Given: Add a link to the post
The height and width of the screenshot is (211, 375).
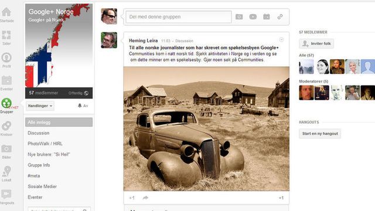Looking at the screenshot, I should pyautogui.click(x=280, y=17).
